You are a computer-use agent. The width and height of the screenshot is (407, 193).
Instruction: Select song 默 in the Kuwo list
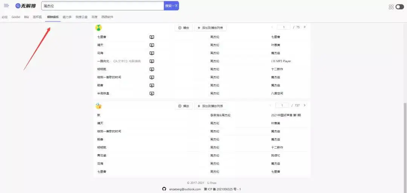tap(99, 115)
